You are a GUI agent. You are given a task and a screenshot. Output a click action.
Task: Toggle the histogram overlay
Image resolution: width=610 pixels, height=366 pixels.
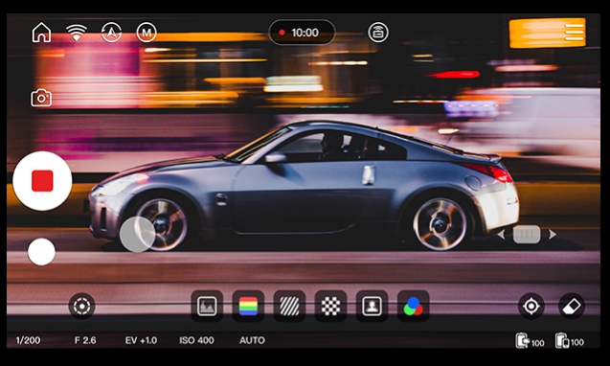click(207, 306)
